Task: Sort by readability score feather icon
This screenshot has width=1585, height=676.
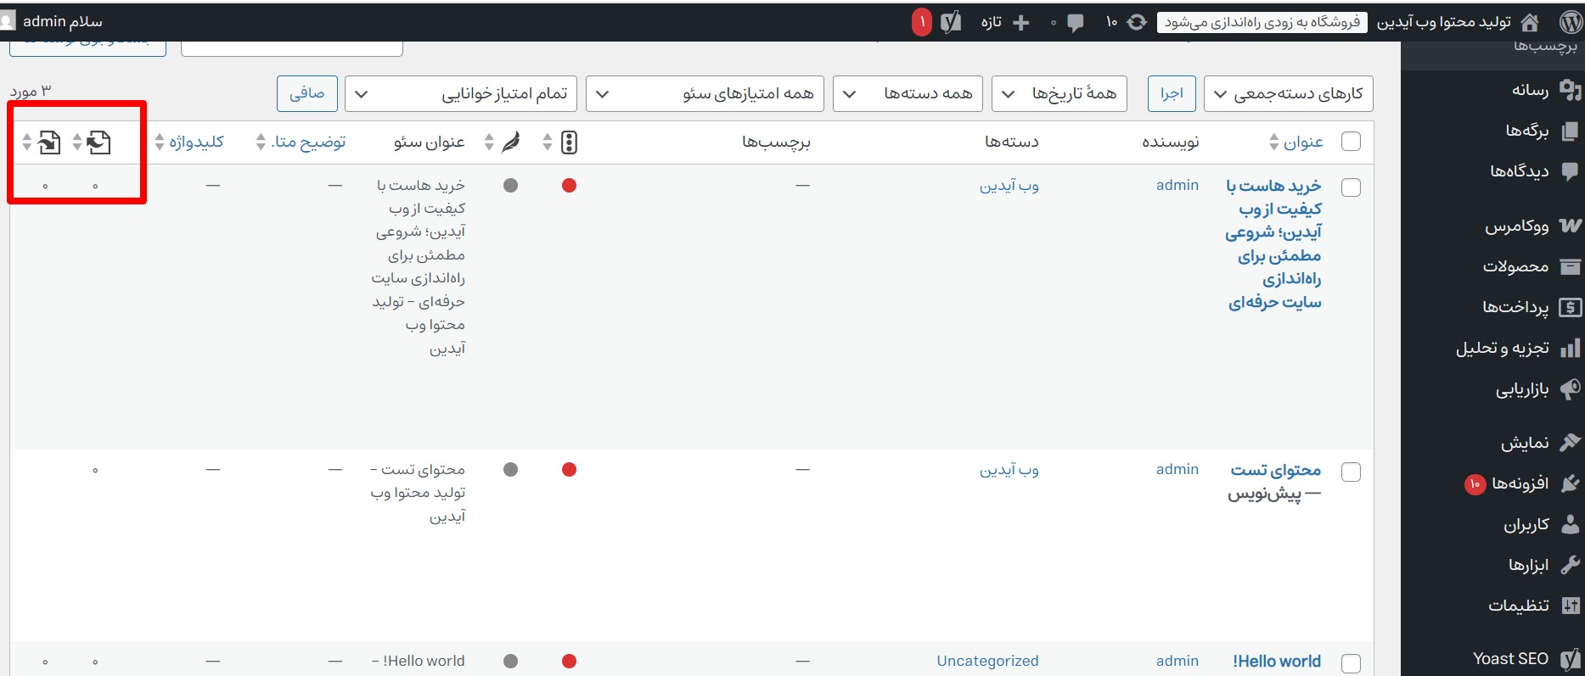Action: click(510, 142)
